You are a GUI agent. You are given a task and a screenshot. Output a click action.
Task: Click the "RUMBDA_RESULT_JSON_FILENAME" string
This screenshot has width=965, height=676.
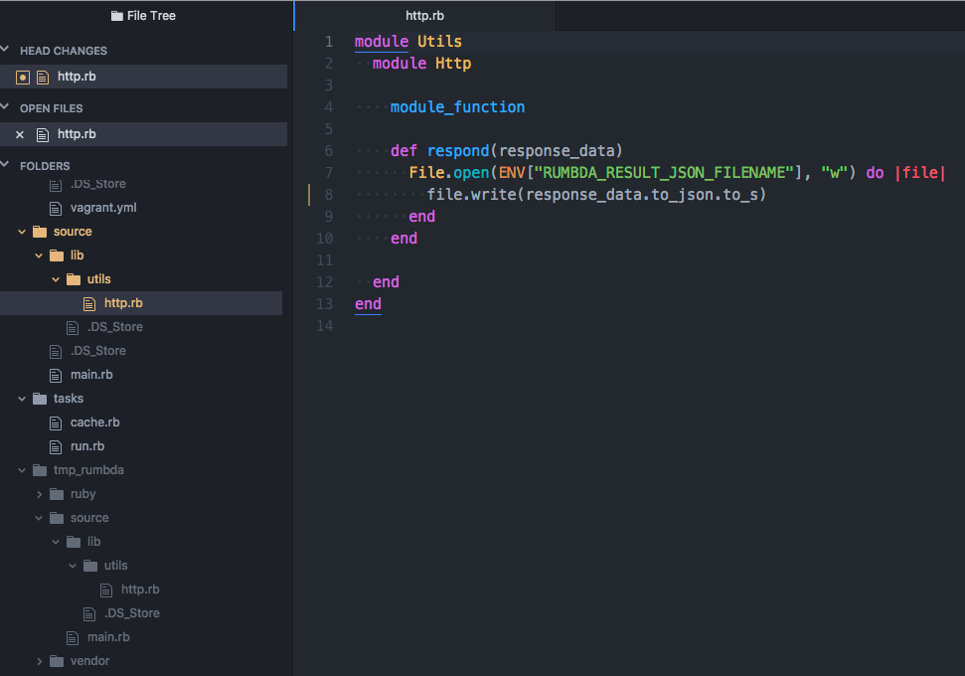[x=664, y=173]
